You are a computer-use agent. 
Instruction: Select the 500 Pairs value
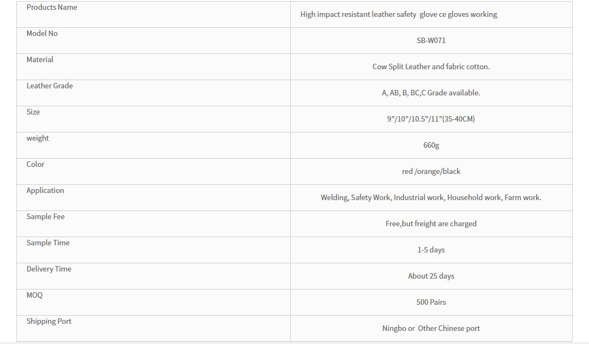pyautogui.click(x=431, y=303)
